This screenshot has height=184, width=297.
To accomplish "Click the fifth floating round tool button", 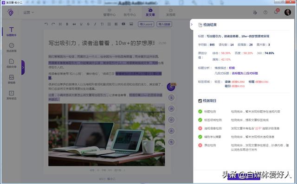I will tap(171, 131).
